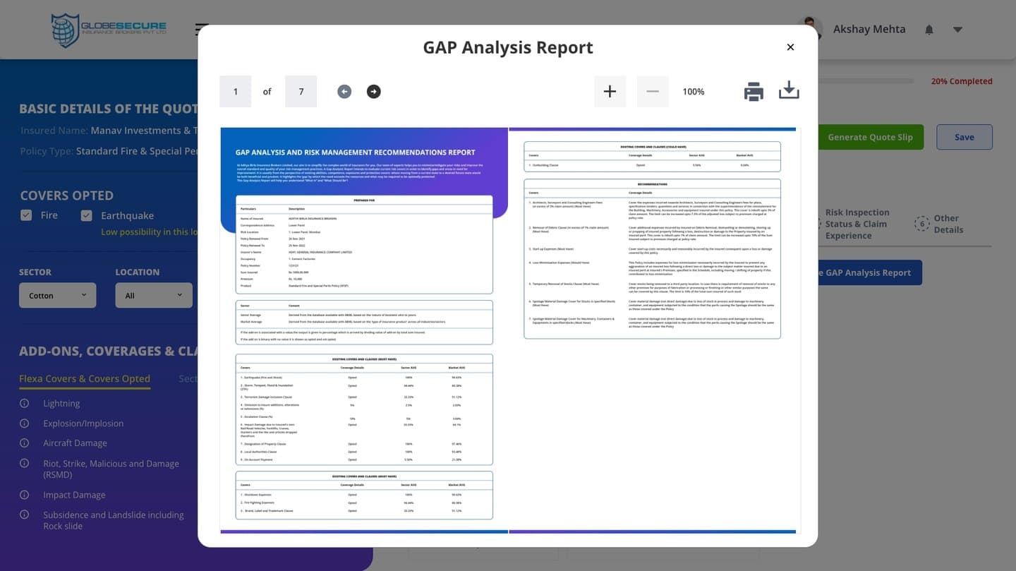Show info for Aircraft Damage cover
The width and height of the screenshot is (1016, 571).
click(25, 443)
